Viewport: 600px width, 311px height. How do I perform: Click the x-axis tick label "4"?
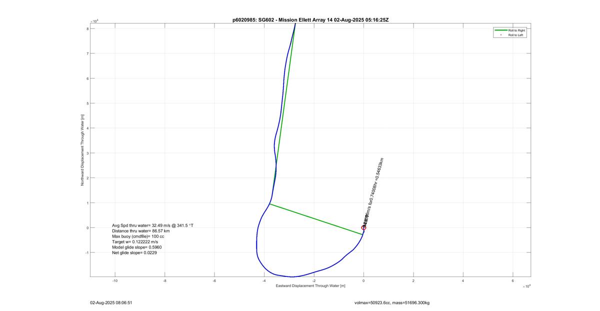pyautogui.click(x=463, y=281)
